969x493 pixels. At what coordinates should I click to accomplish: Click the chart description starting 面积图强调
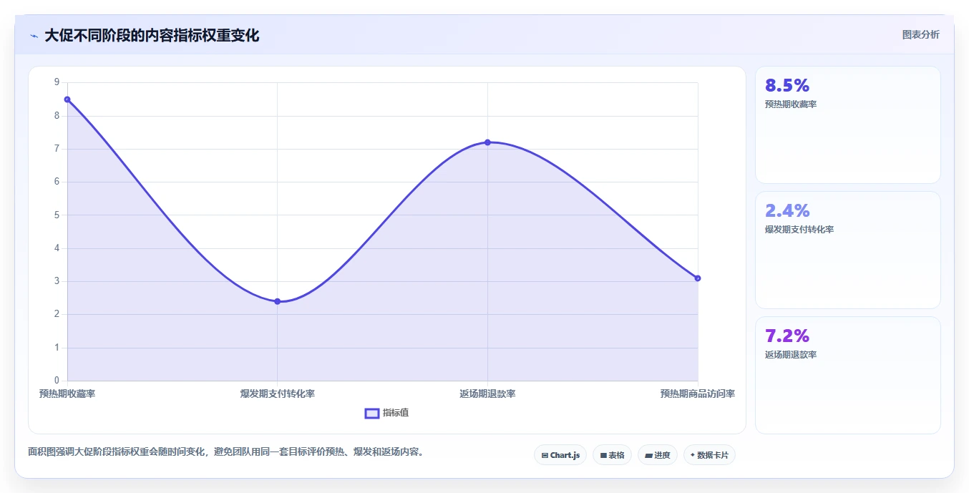point(225,452)
